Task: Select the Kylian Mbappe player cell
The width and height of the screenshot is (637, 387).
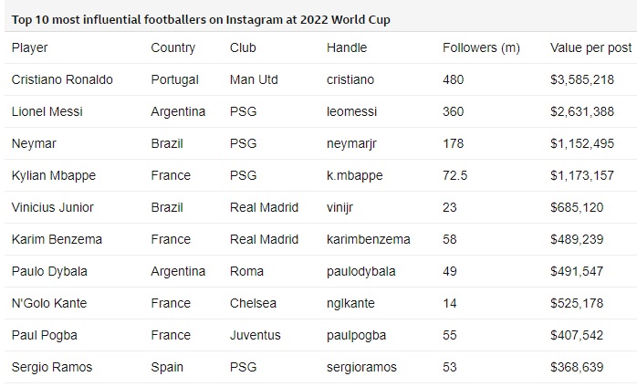Action: (54, 175)
